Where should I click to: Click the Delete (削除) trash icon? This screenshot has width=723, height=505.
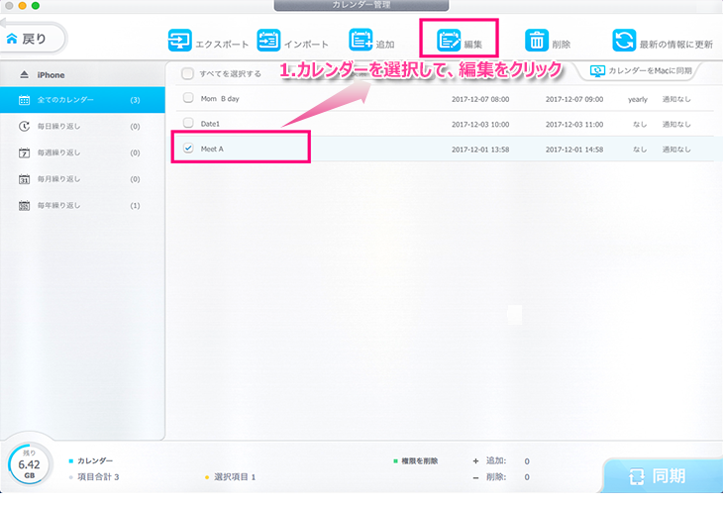[536, 41]
